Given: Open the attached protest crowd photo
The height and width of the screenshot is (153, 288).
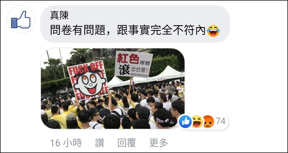Looking at the screenshot, I should pos(112,88).
